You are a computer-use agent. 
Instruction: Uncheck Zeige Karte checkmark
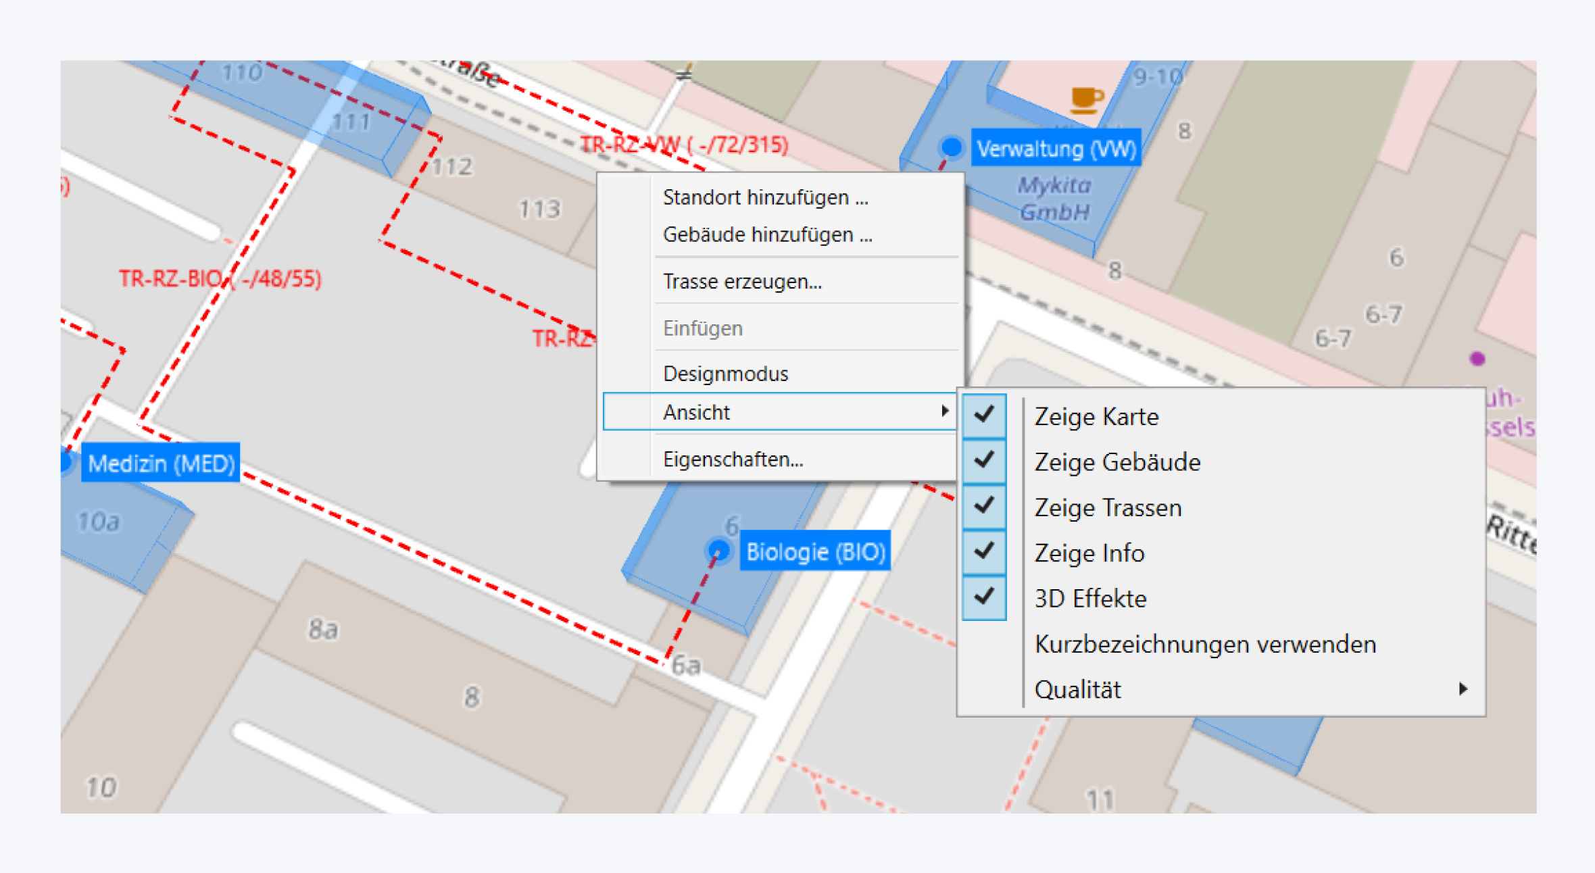(984, 416)
